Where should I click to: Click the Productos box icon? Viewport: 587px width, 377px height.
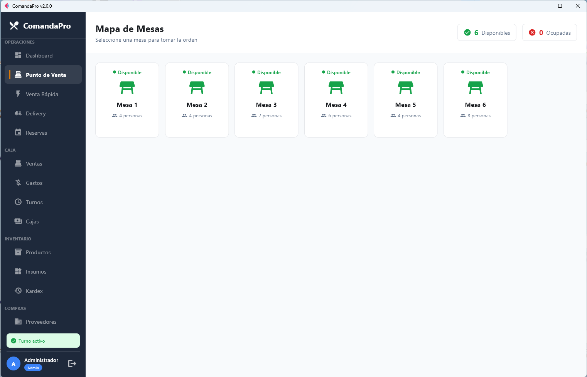point(18,252)
